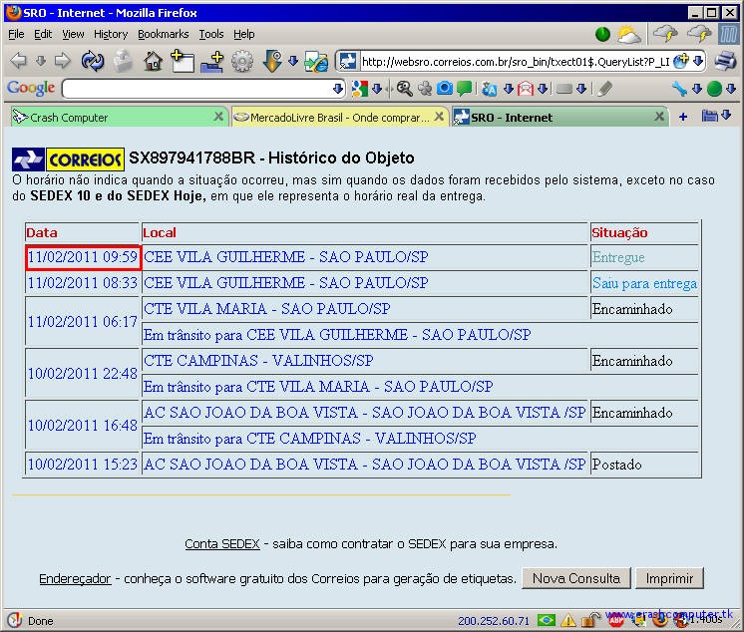The width and height of the screenshot is (744, 632).
Task: Close the SRO - Internet tab
Action: 659,117
